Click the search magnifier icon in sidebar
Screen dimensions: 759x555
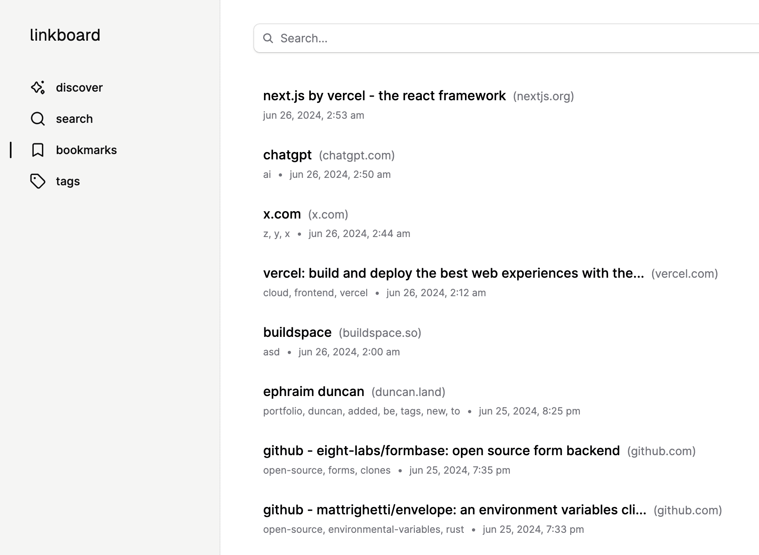pos(38,119)
